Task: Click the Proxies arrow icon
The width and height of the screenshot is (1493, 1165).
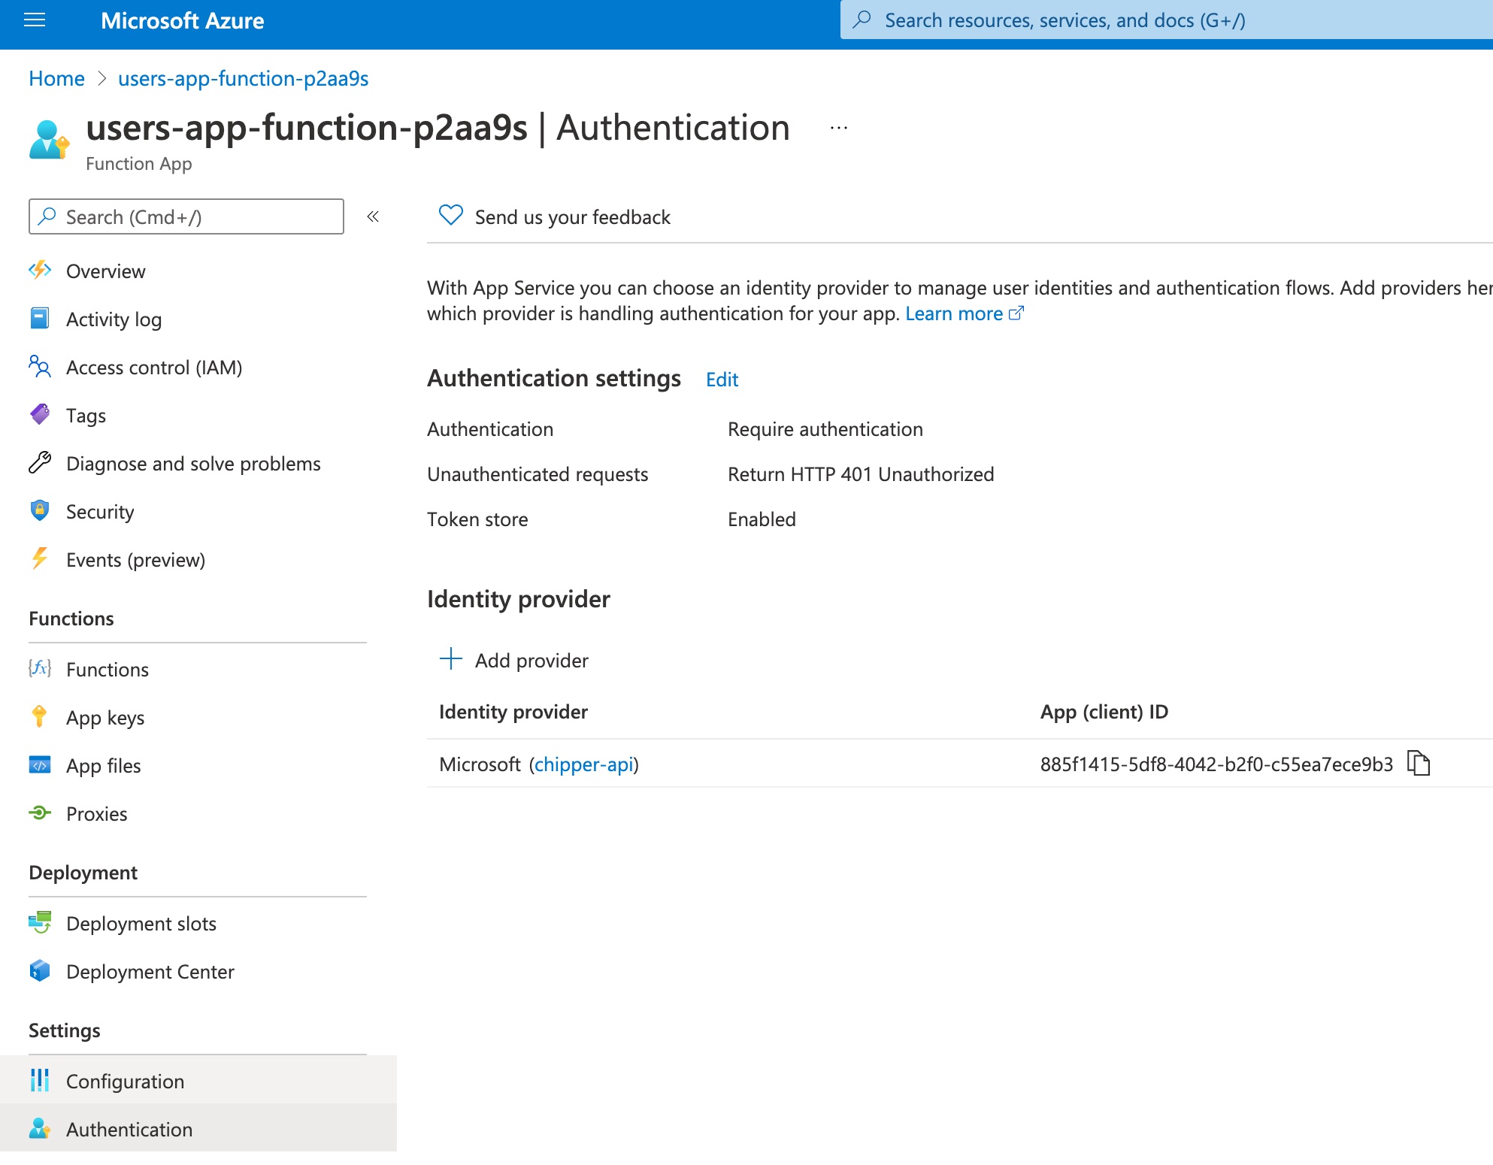Action: pyautogui.click(x=40, y=813)
